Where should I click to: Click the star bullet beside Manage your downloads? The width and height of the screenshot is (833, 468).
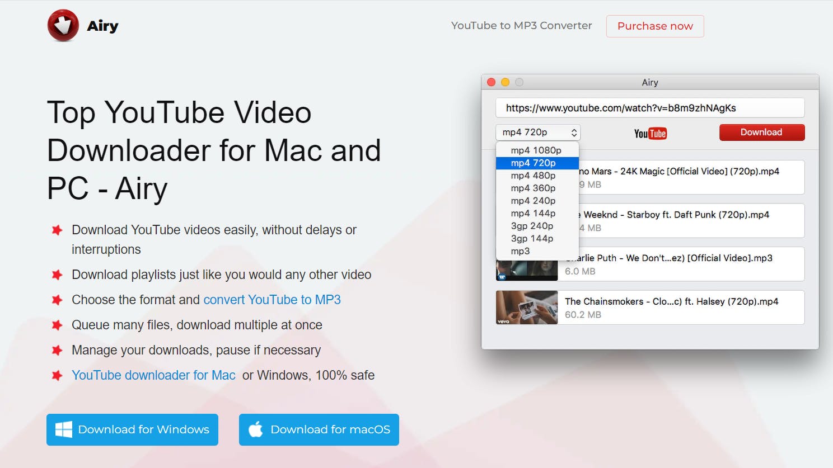57,350
